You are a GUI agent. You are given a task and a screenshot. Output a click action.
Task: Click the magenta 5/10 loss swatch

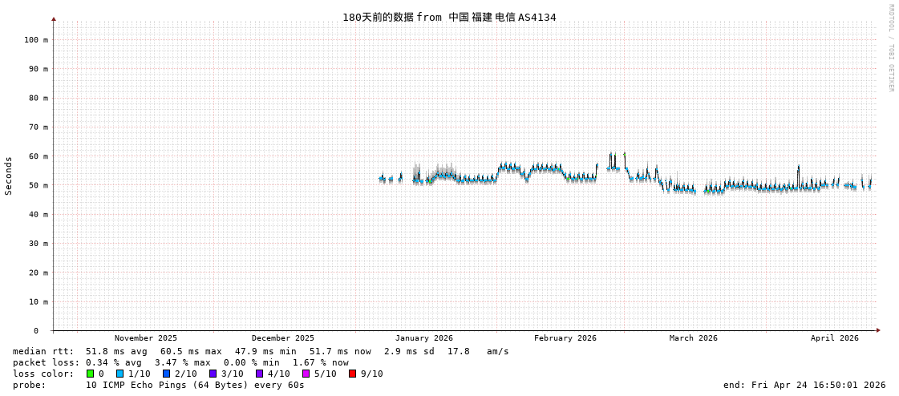point(306,374)
